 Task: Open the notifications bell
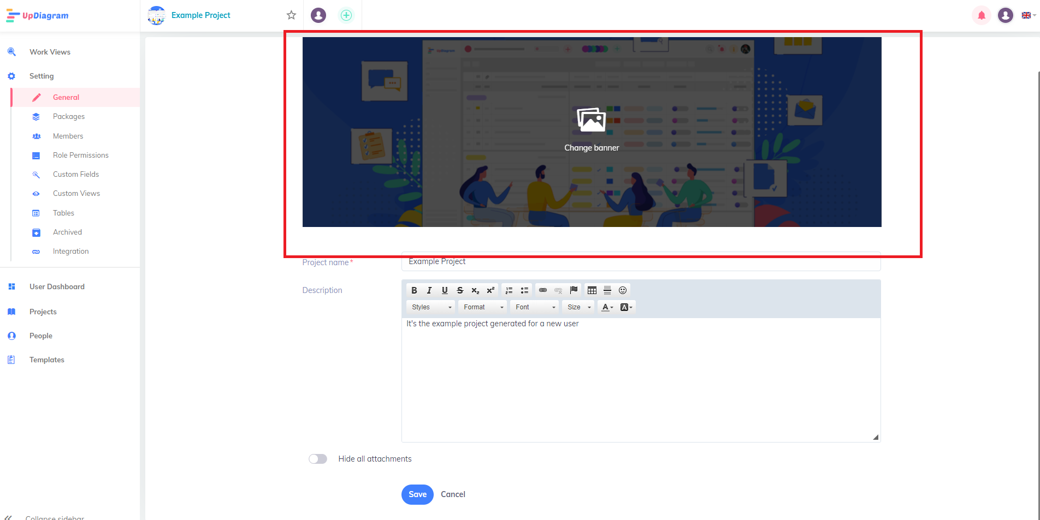(x=982, y=15)
